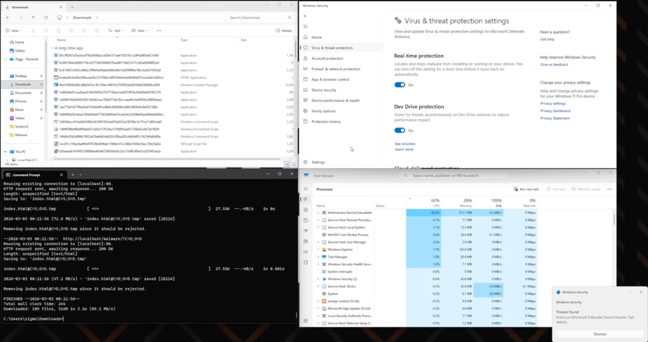The image size is (648, 342).
Task: Click the back arrow in Windows Security
Action: (x=306, y=16)
